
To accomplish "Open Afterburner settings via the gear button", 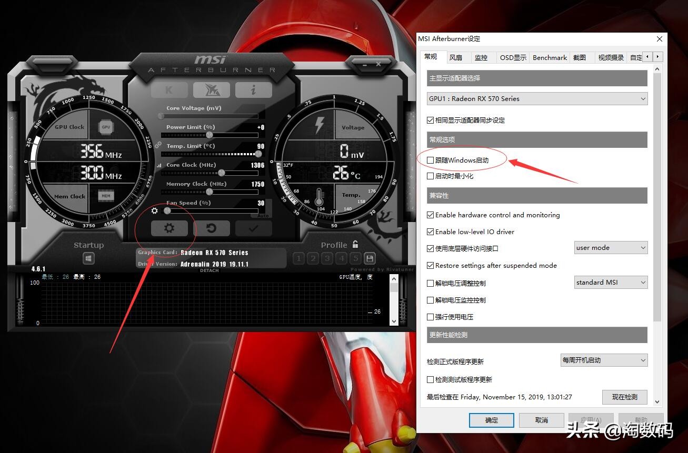I will (x=169, y=228).
